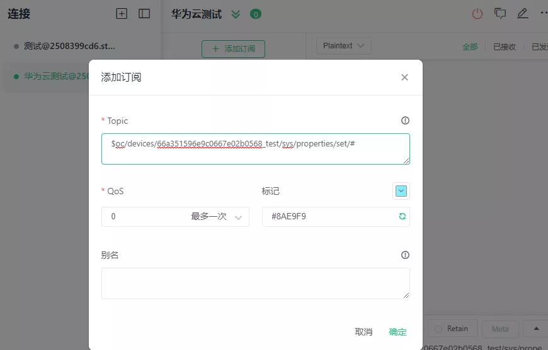Image resolution: width=548 pixels, height=350 pixels.
Task: Click the new connection plus icon
Action: coord(122,14)
